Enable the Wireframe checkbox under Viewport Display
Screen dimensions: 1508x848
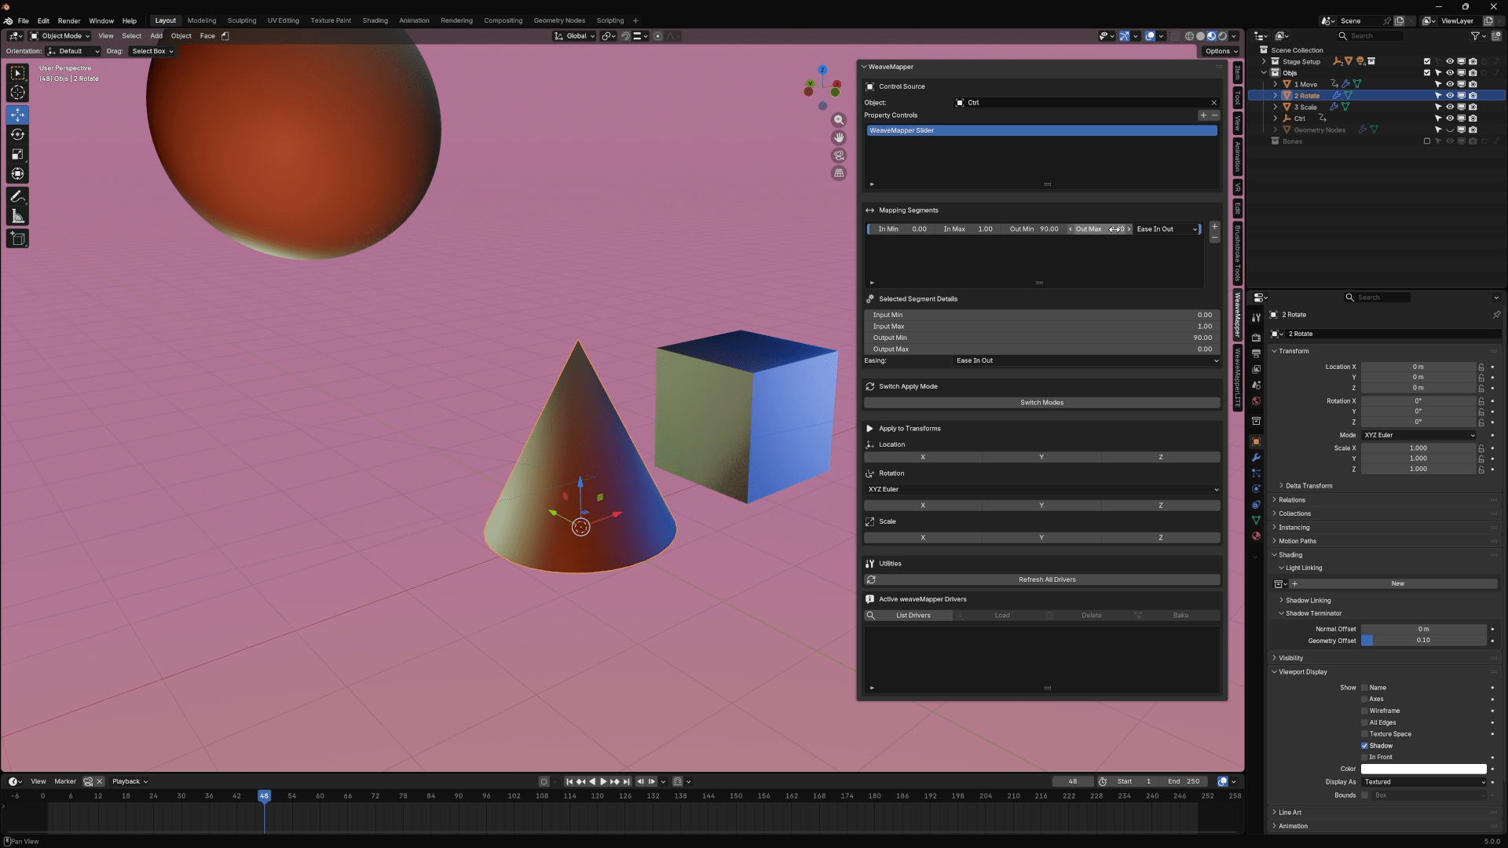pyautogui.click(x=1365, y=711)
